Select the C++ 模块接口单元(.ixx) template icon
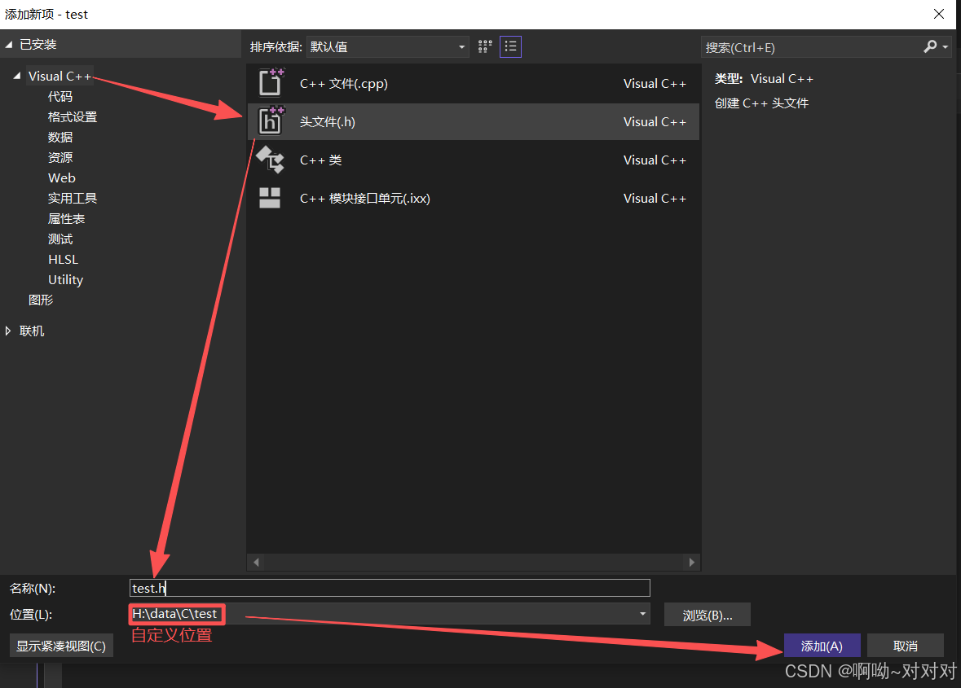 pyautogui.click(x=270, y=197)
